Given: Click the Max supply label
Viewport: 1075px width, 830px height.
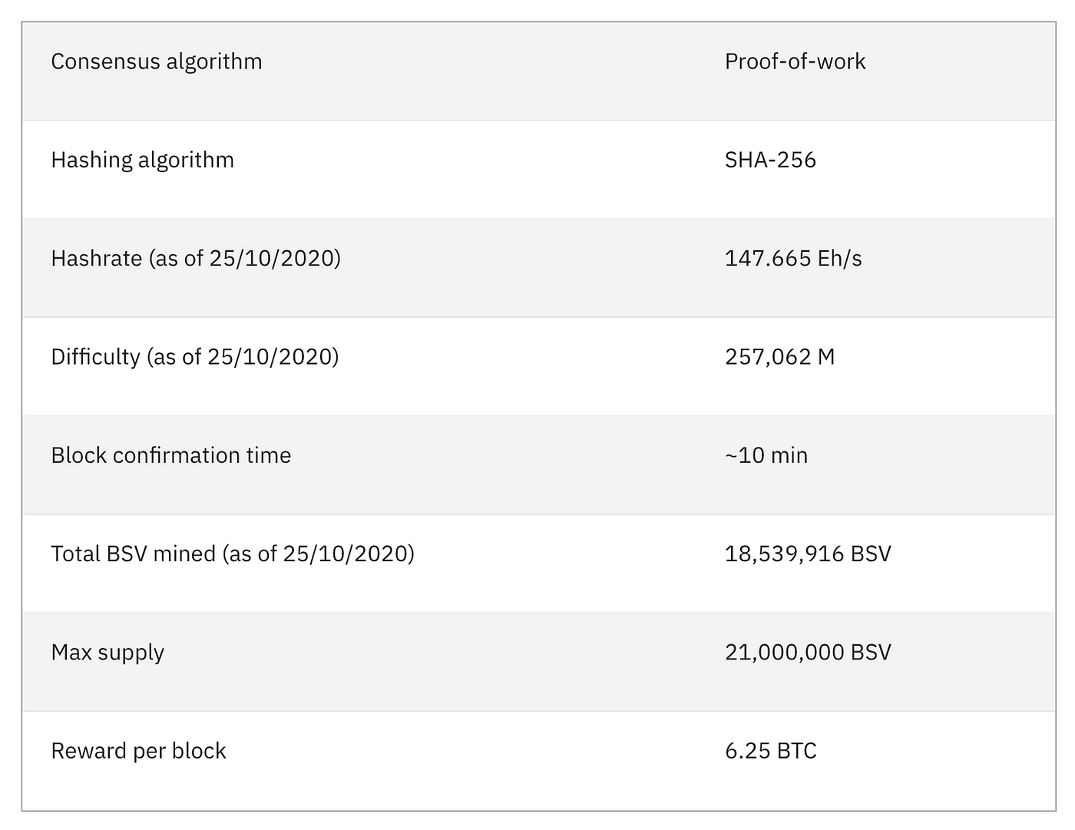Looking at the screenshot, I should pyautogui.click(x=107, y=653).
